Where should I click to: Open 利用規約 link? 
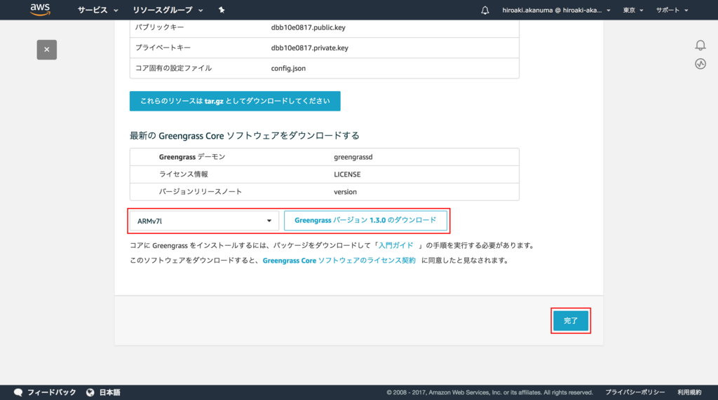(690, 392)
